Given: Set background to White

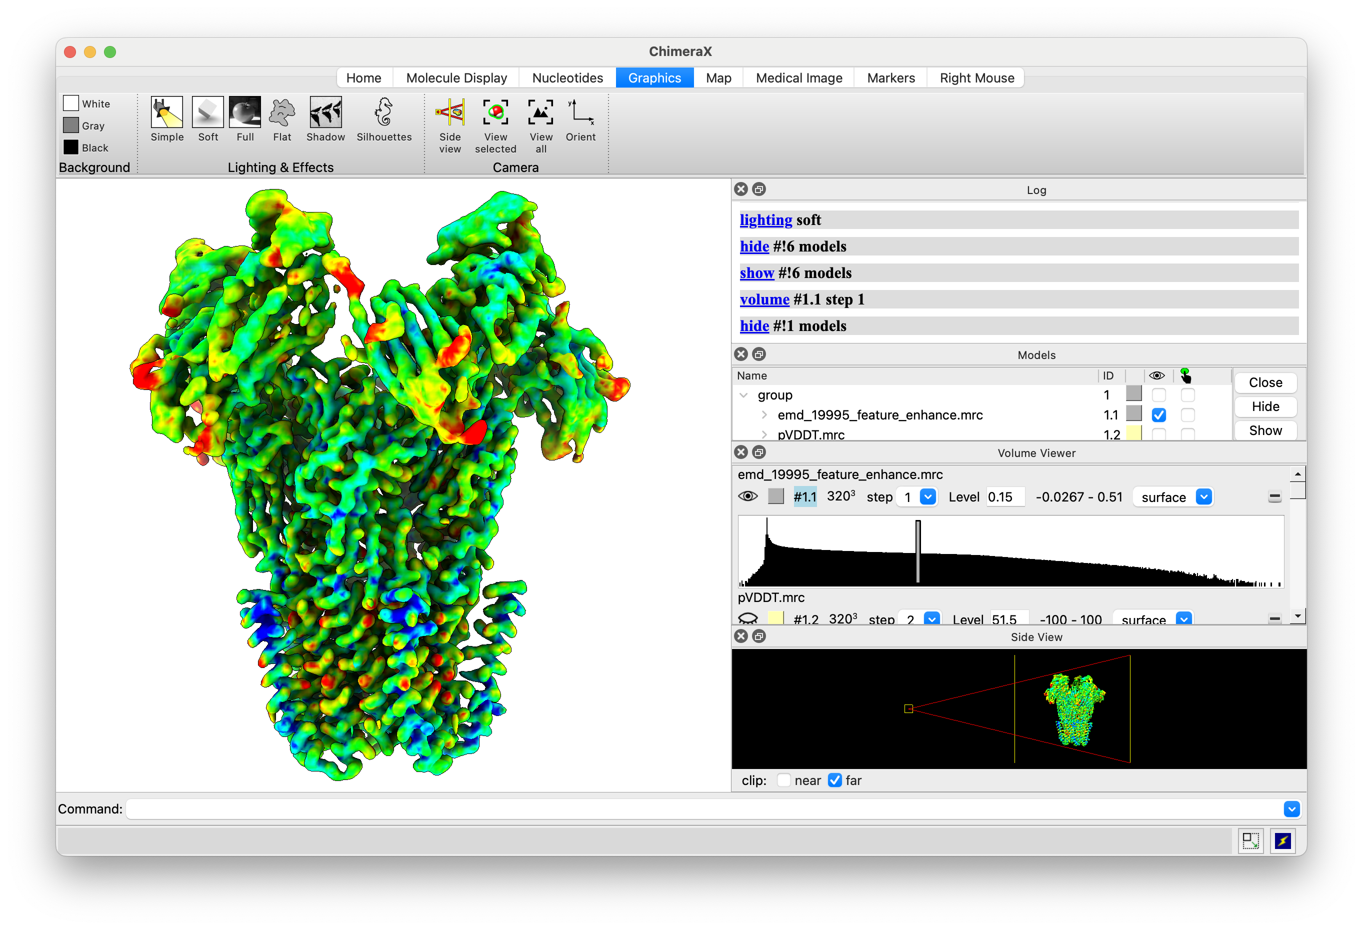Looking at the screenshot, I should [x=87, y=103].
